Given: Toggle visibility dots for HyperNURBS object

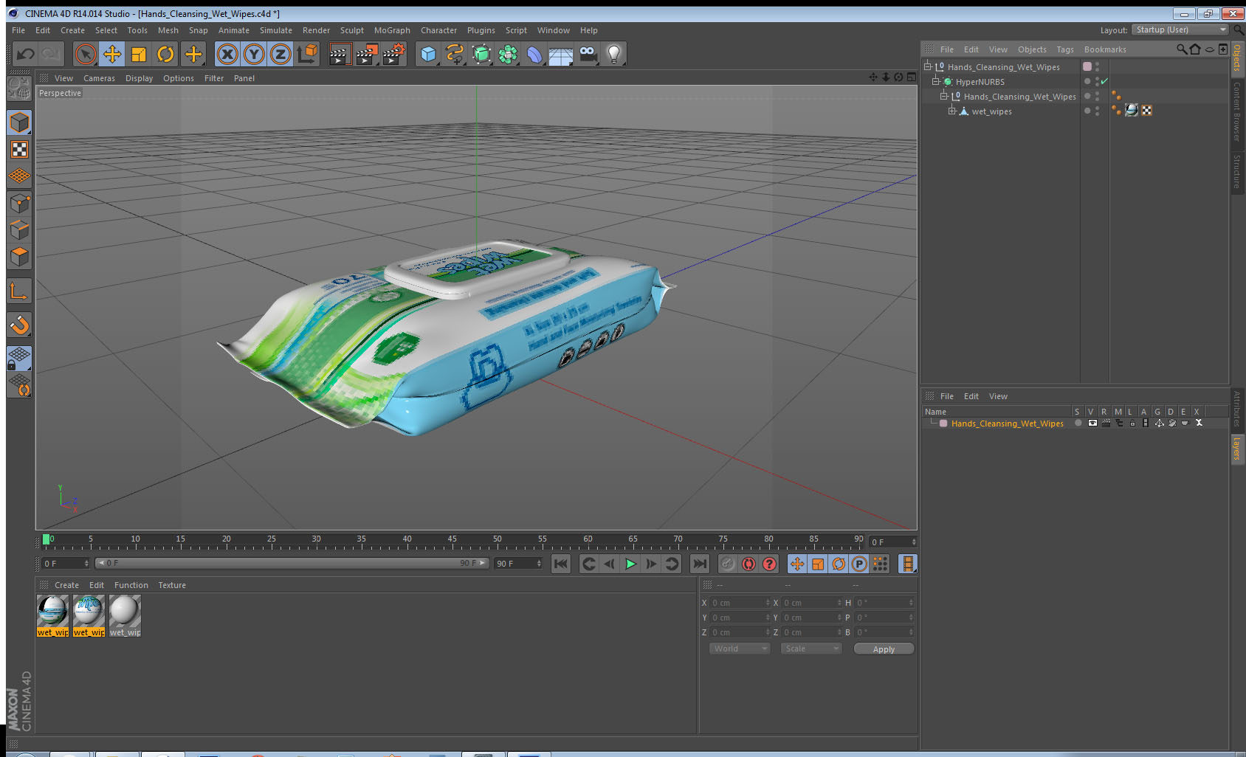Looking at the screenshot, I should 1097,81.
